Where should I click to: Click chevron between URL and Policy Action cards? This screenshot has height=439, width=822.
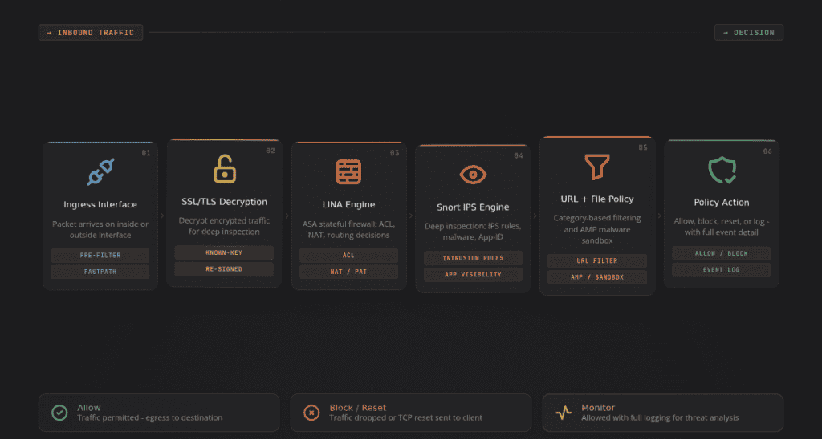coord(660,215)
